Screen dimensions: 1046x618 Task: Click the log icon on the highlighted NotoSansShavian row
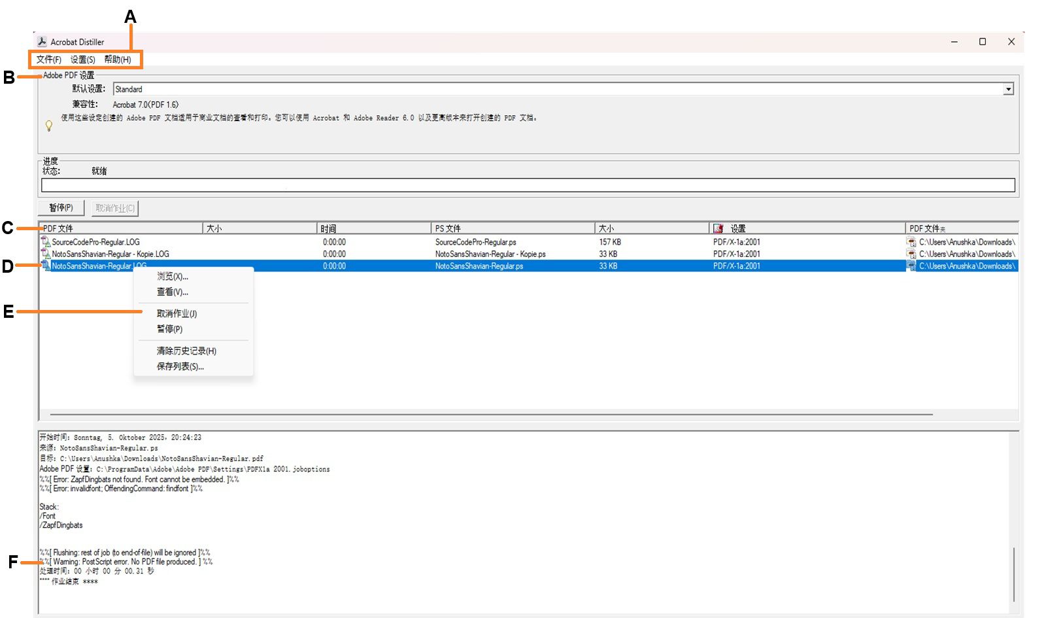[45, 266]
